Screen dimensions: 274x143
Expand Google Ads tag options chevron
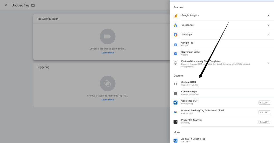[x=268, y=25]
